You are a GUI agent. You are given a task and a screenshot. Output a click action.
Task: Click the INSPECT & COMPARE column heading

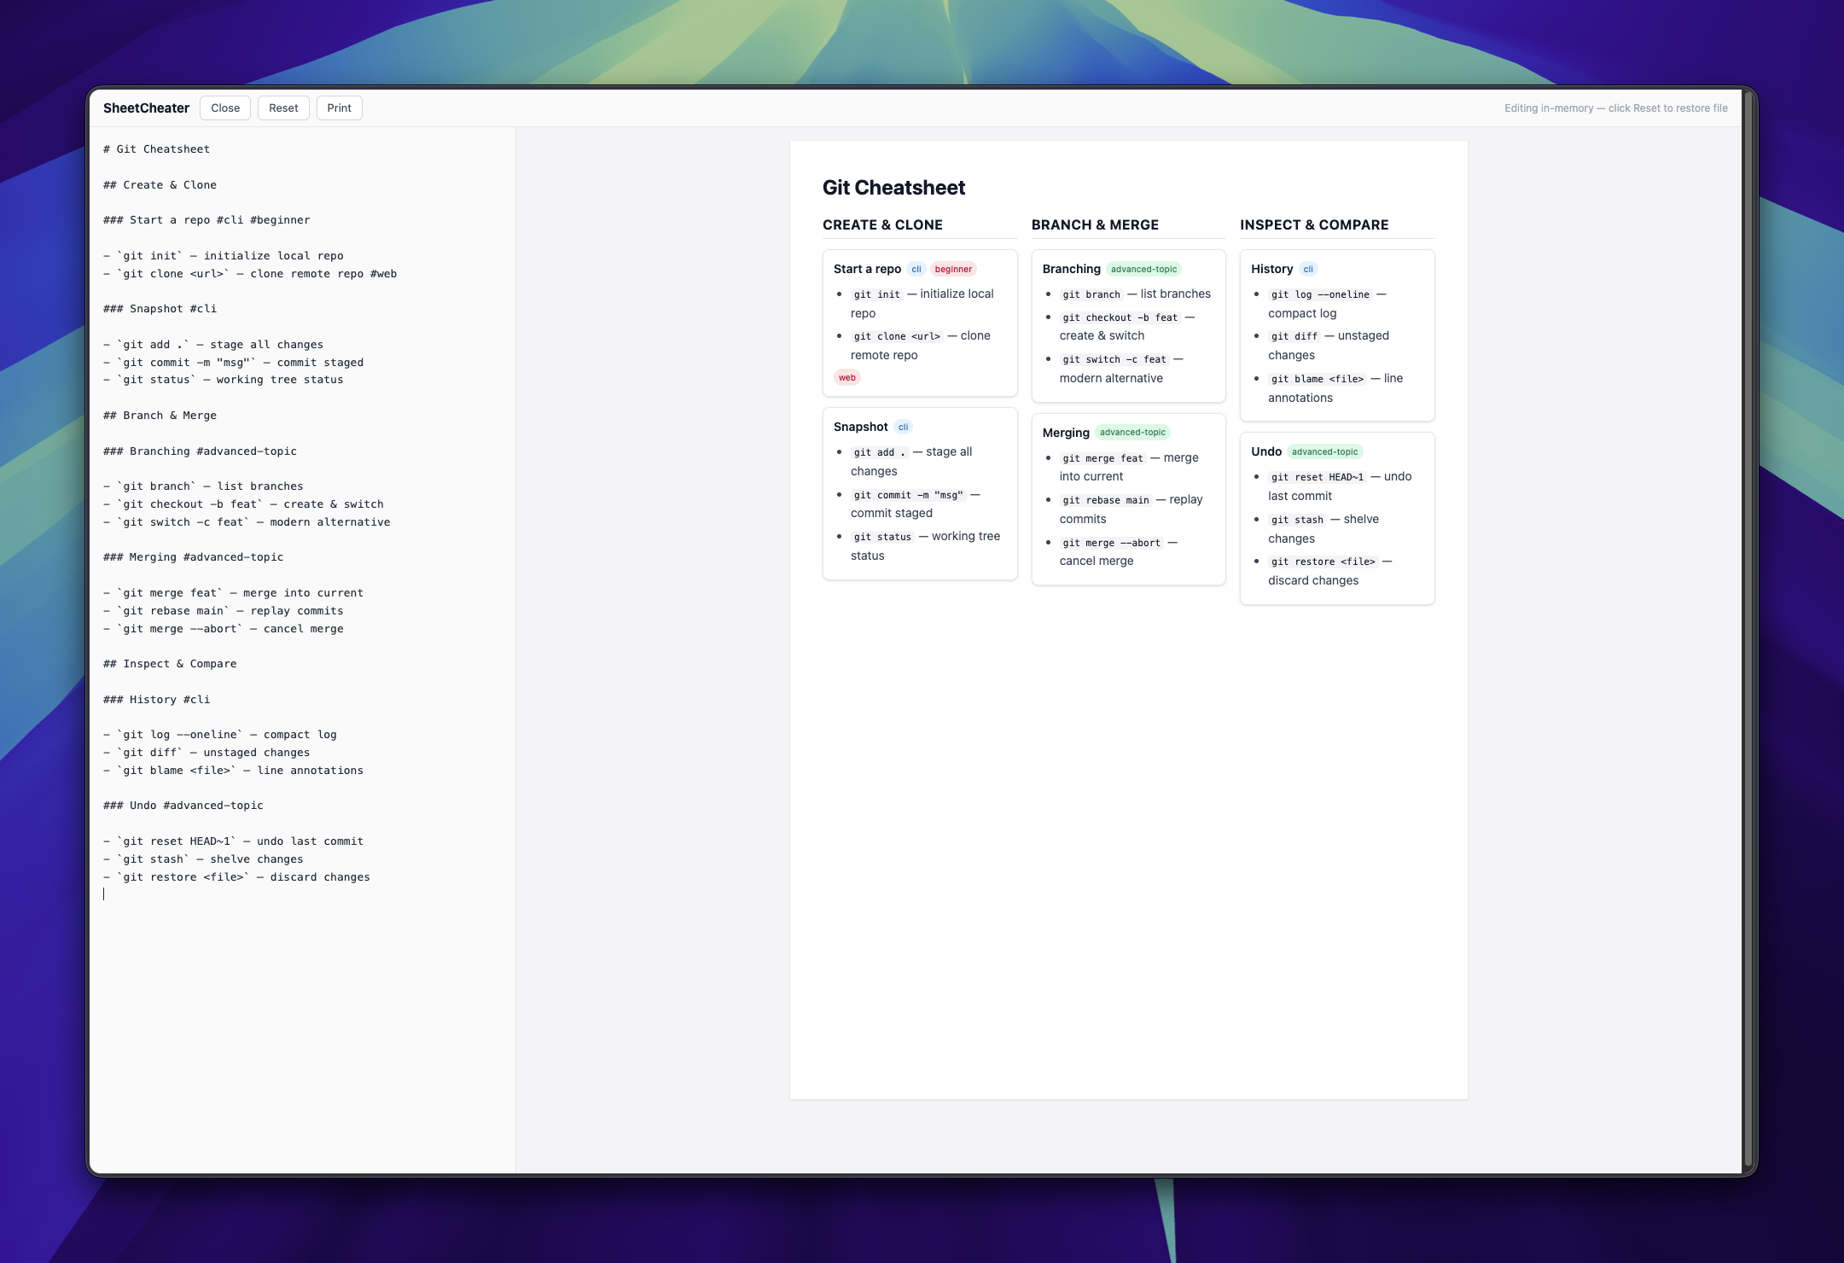(1314, 225)
